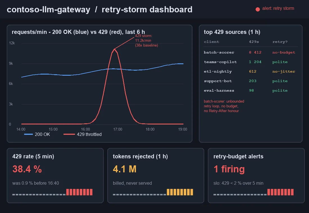
Task: Click the 'billed, never served' subtext
Action: click(132, 183)
